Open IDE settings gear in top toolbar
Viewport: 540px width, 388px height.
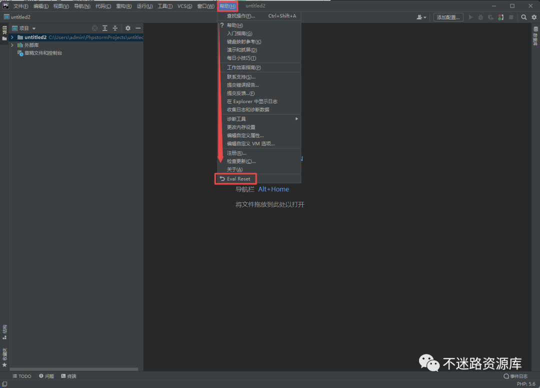[x=534, y=17]
